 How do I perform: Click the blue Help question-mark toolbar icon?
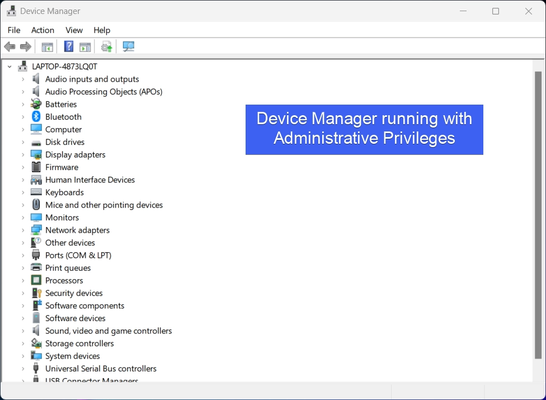(69, 46)
